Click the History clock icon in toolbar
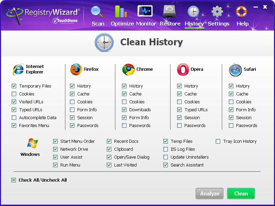 pyautogui.click(x=193, y=12)
